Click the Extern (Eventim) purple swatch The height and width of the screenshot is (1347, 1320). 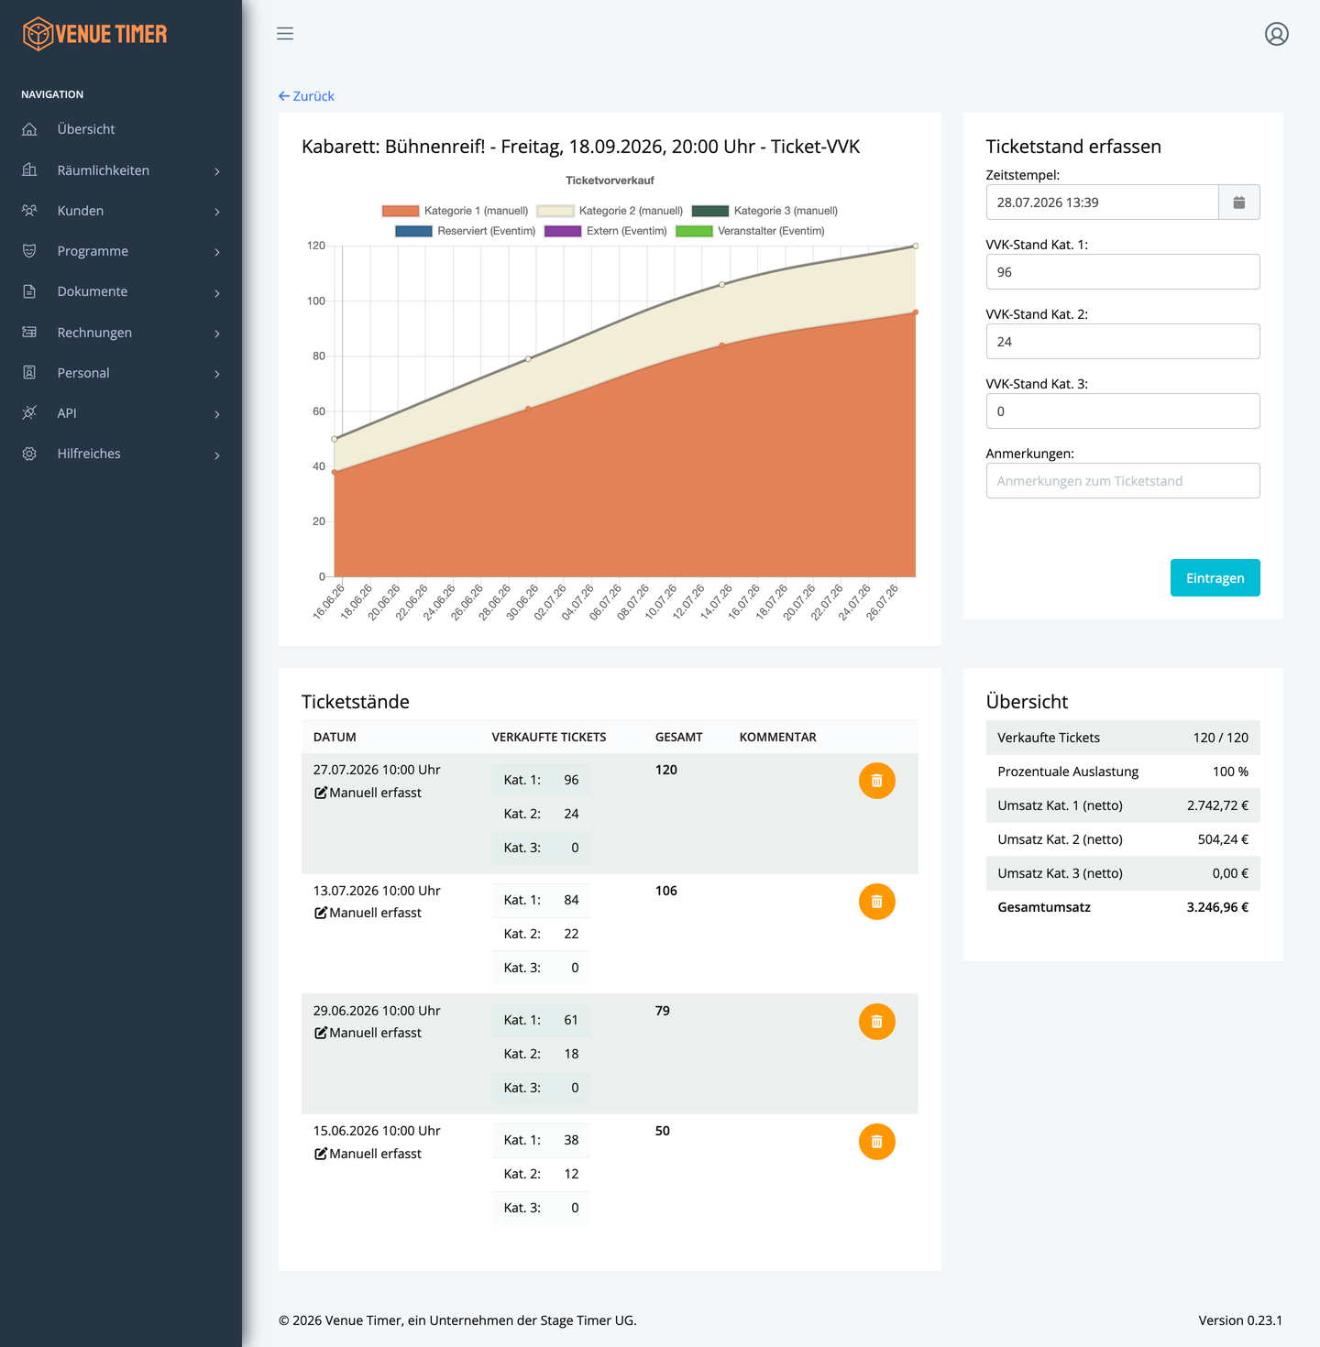[x=563, y=231]
